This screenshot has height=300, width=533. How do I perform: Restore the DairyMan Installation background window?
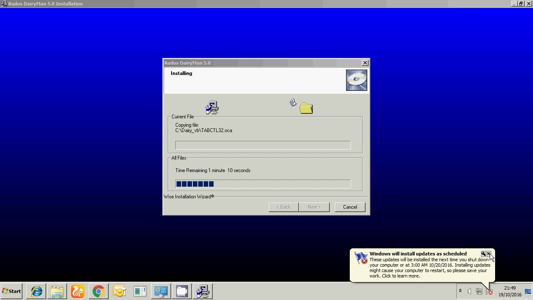point(521,4)
